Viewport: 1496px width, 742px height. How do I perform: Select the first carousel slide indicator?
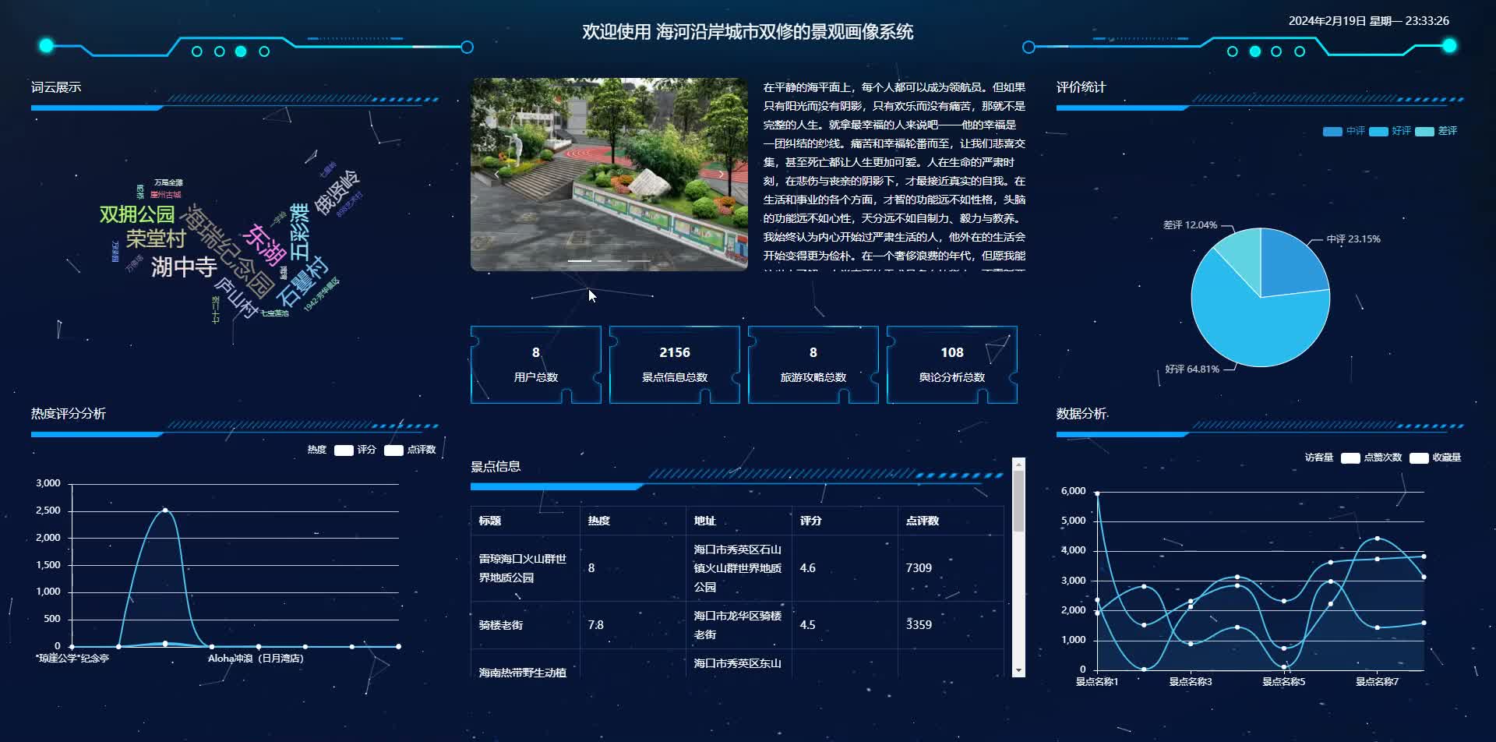tap(580, 260)
